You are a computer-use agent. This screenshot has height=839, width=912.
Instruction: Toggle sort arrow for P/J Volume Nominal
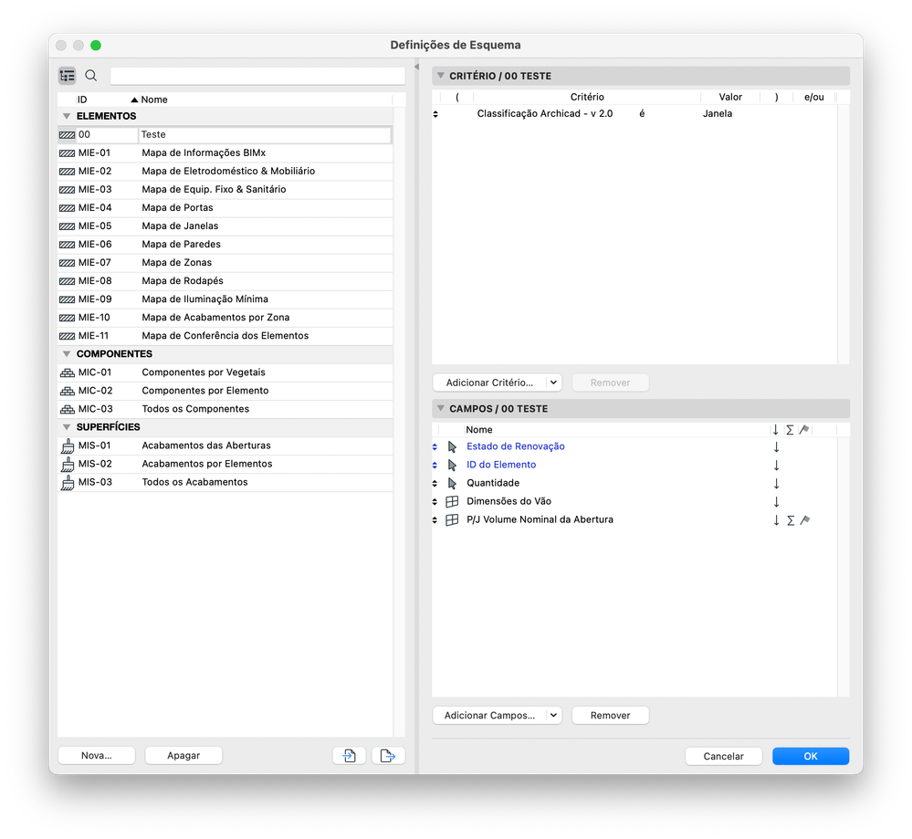click(777, 520)
